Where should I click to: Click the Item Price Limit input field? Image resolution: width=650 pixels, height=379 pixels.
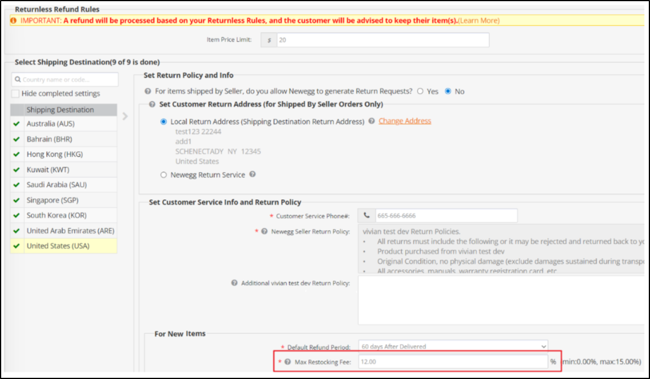click(383, 40)
